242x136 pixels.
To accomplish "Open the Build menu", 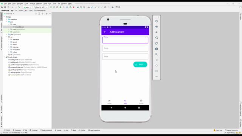I will pos(45,3).
